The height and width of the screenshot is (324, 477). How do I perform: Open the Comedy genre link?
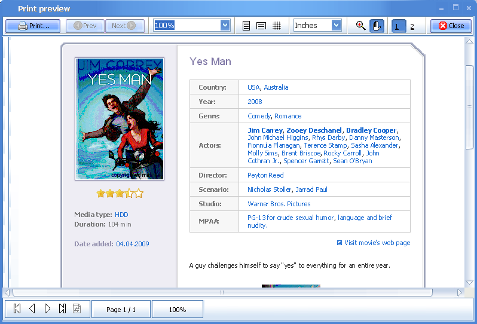[259, 116]
